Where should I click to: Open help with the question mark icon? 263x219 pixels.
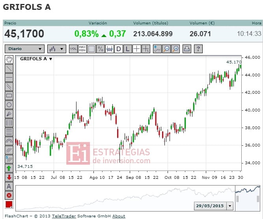198,49
